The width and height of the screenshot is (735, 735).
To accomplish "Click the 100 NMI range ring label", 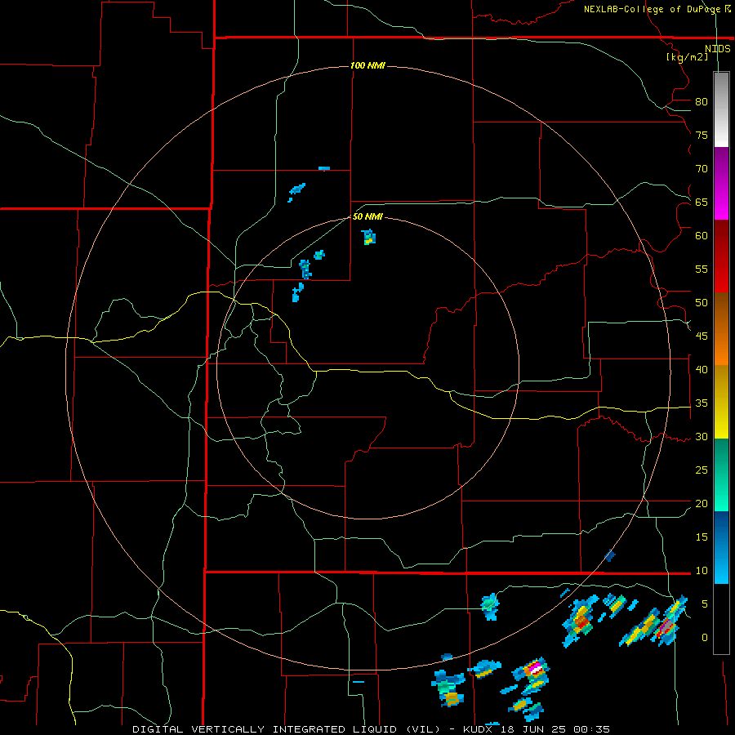I will 367,65.
